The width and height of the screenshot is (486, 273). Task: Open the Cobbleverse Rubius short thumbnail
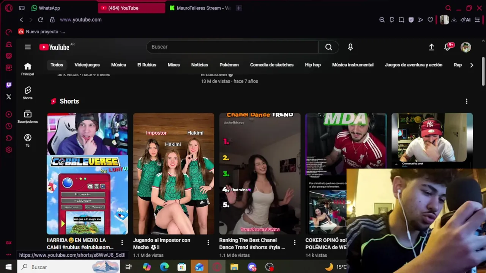point(87,174)
